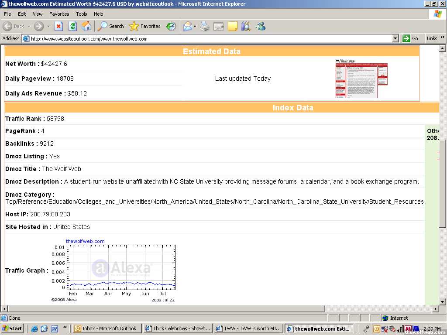447x335 pixels.
Task: Click the Stop loading icon
Action: pos(58,26)
